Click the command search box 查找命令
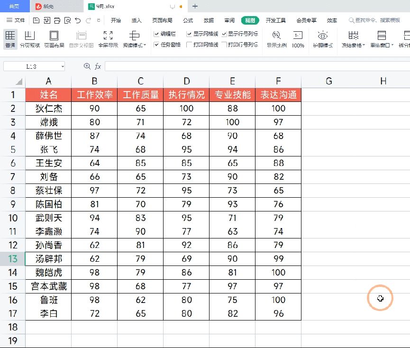Screen dimensions: 410x348 375,20
